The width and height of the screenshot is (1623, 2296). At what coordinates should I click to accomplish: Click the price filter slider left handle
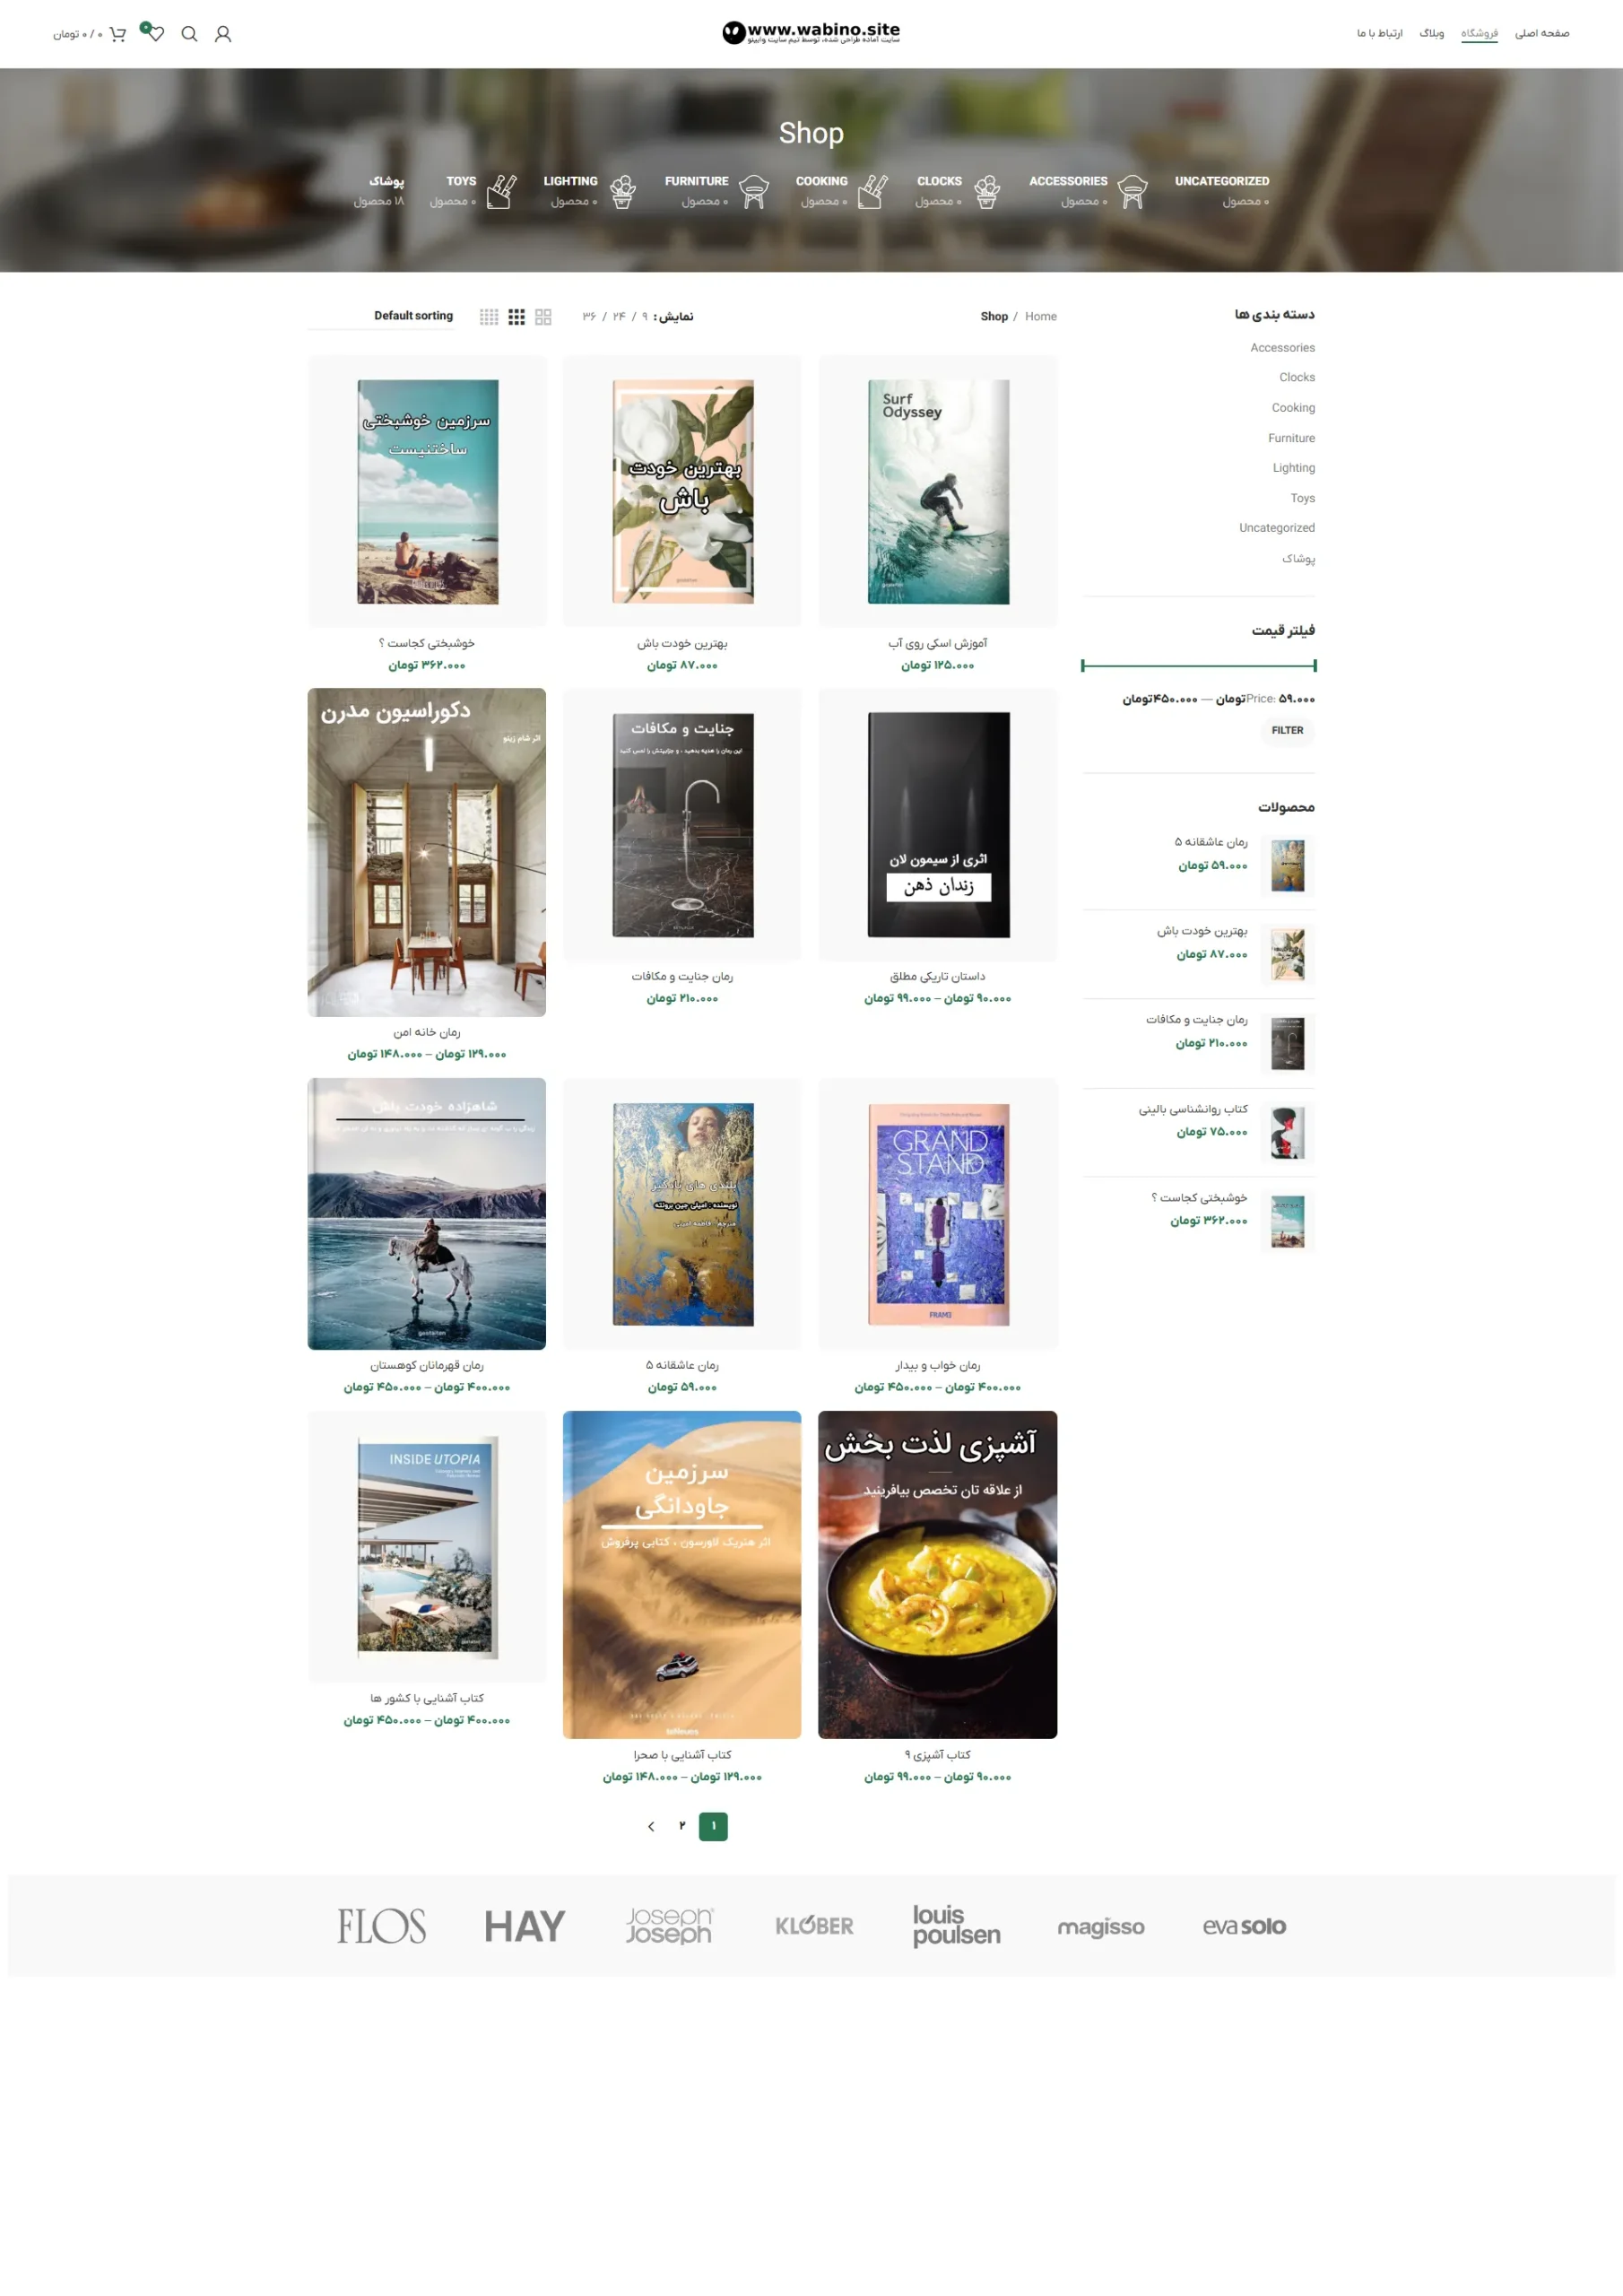[1083, 666]
